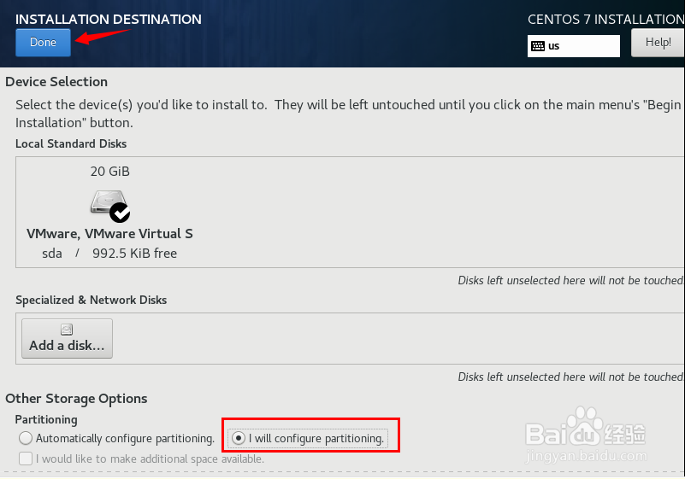Click the sda 992.5 KiB free label
This screenshot has width=685, height=479.
pyautogui.click(x=109, y=254)
